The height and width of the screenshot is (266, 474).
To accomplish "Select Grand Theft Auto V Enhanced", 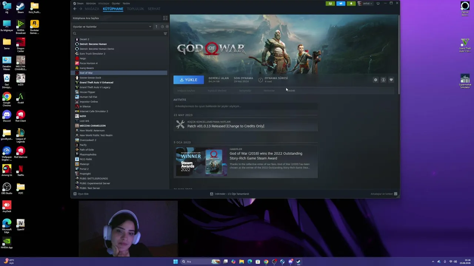I will pos(96,82).
